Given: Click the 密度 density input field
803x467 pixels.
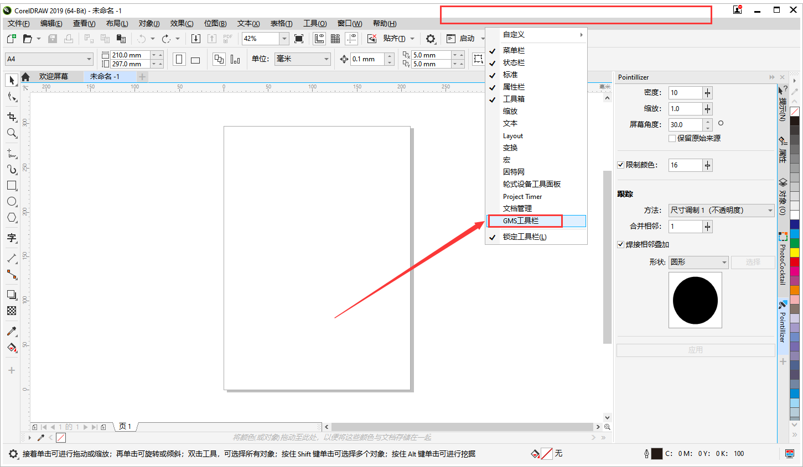Looking at the screenshot, I should pyautogui.click(x=685, y=93).
